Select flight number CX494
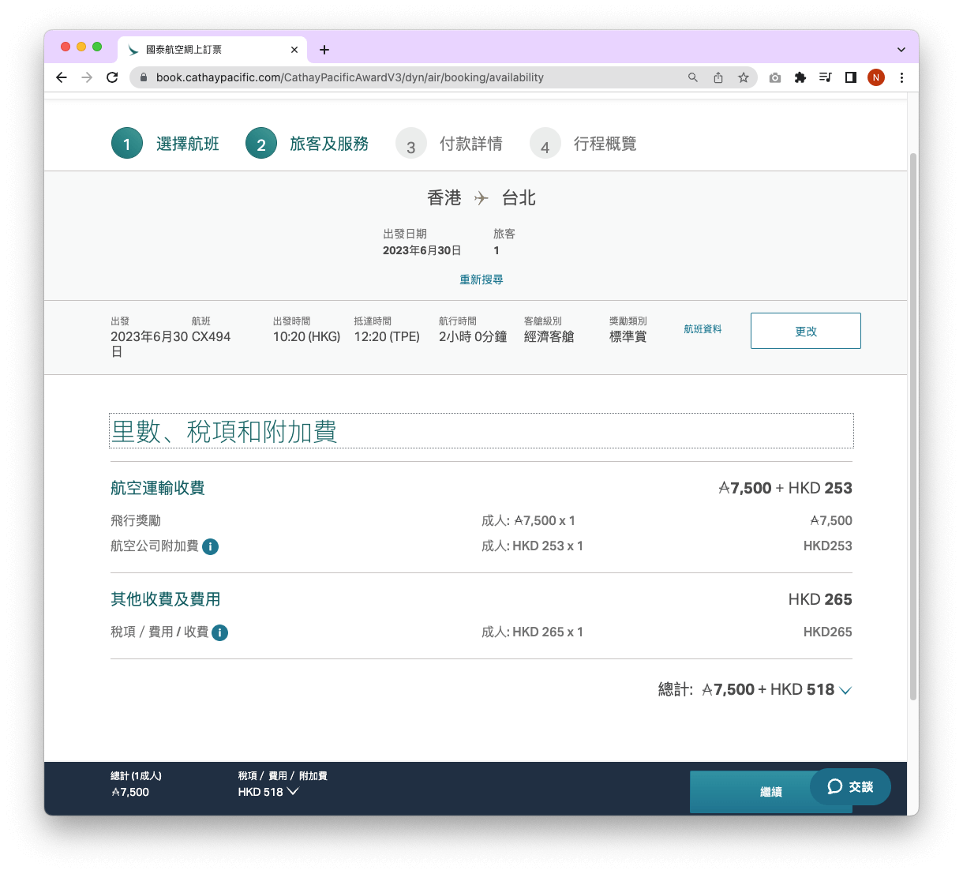The width and height of the screenshot is (963, 874). 212,336
